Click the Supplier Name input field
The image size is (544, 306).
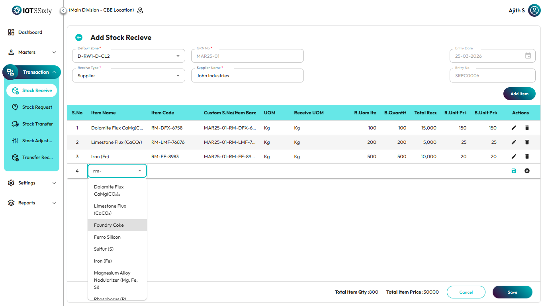247,76
